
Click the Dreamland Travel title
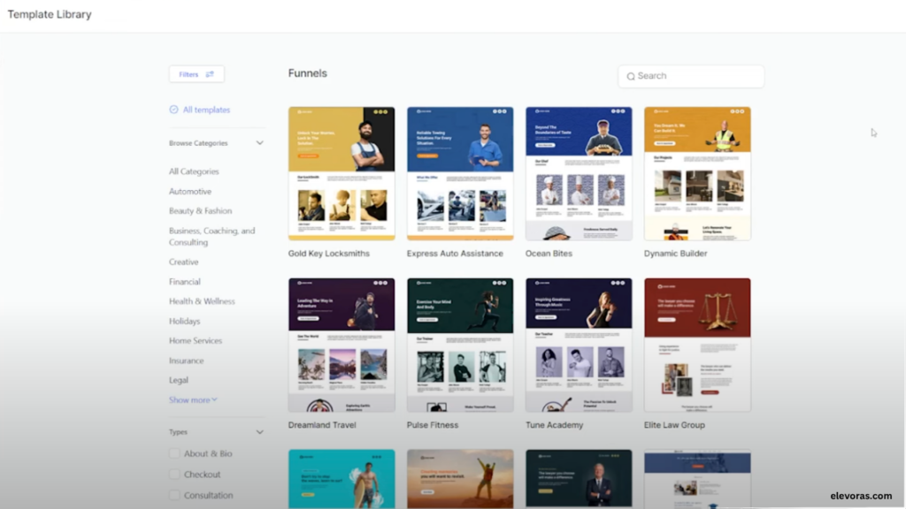322,425
